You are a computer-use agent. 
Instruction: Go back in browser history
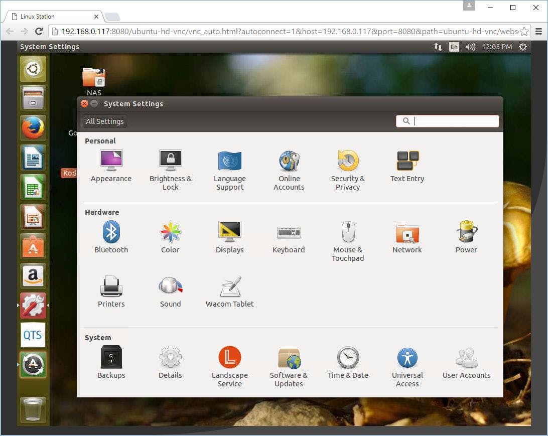tap(10, 32)
